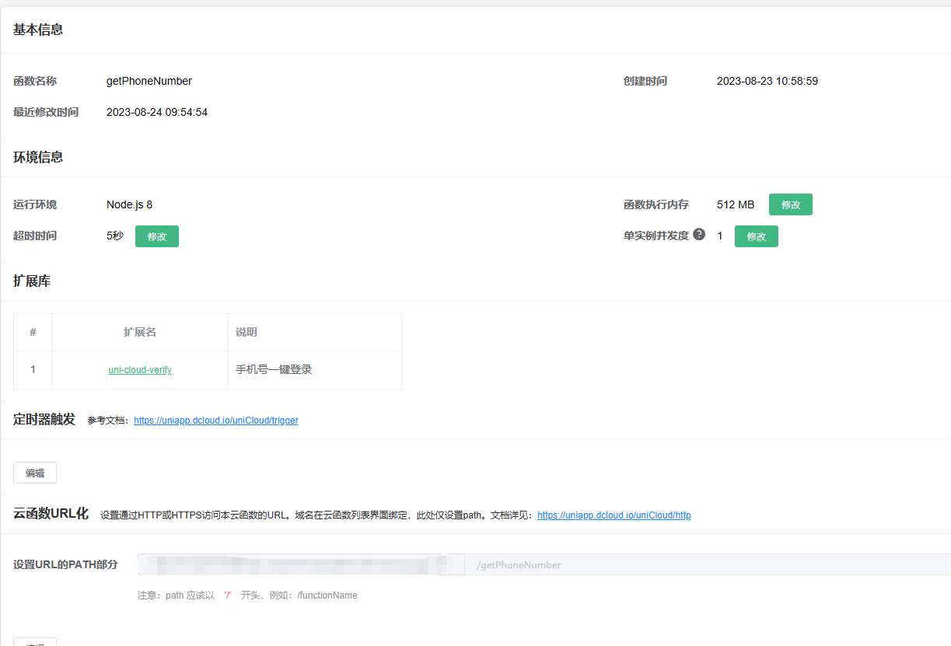Click 编辑 button under 定时器触发
Viewport: 951px width, 646px height.
click(x=35, y=473)
